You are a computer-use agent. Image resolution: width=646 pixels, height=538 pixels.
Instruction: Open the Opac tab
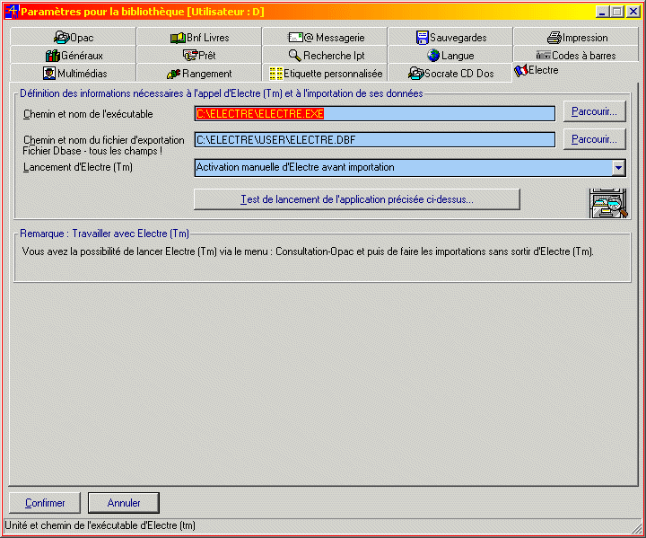(x=73, y=38)
